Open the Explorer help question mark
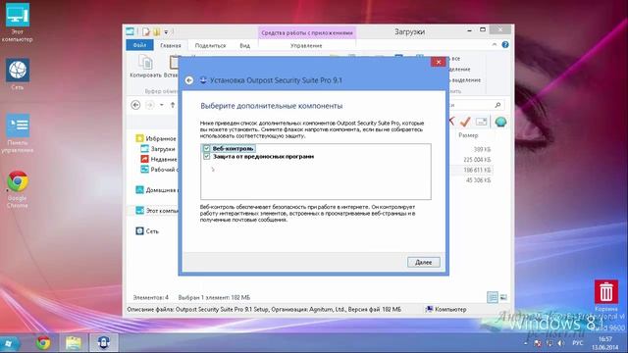Image resolution: width=628 pixels, height=353 pixels. [x=505, y=45]
